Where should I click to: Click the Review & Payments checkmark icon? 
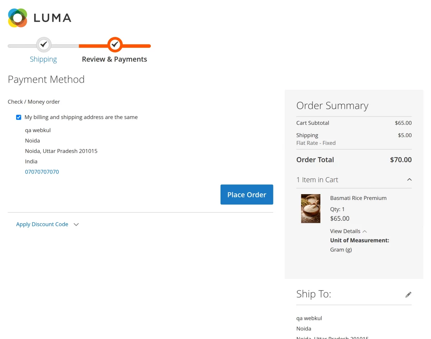[115, 45]
